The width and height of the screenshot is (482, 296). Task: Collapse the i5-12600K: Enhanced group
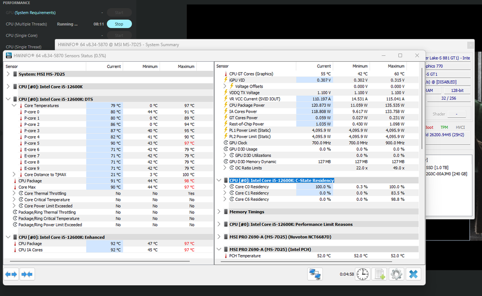[8, 237]
